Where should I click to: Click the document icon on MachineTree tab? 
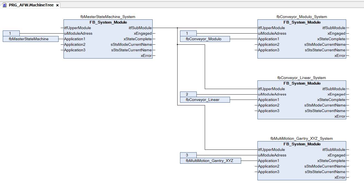click(x=5, y=5)
